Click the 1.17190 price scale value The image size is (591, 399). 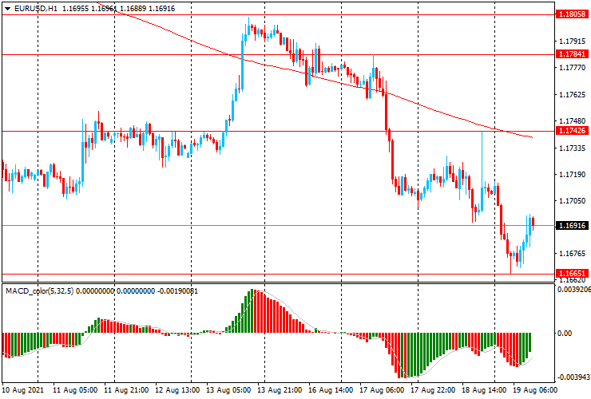(x=573, y=175)
